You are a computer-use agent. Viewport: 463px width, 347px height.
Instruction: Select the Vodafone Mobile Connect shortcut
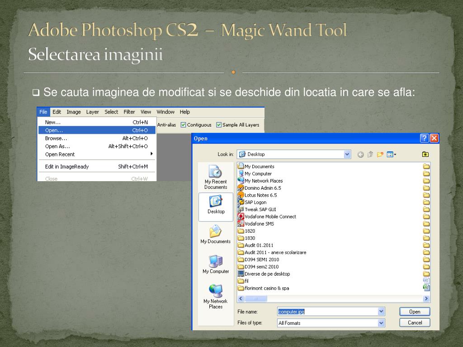(x=267, y=216)
